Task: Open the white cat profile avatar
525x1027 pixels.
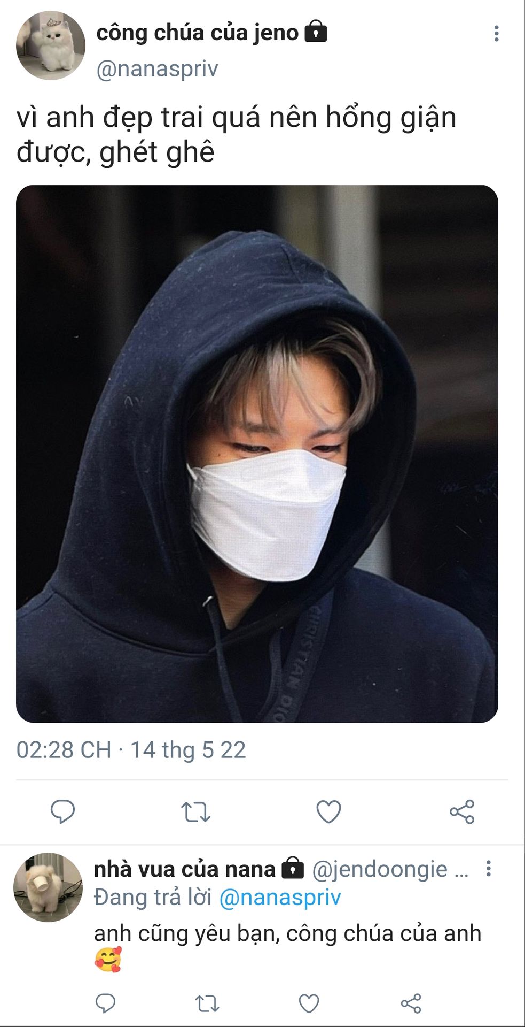Action: click(51, 45)
